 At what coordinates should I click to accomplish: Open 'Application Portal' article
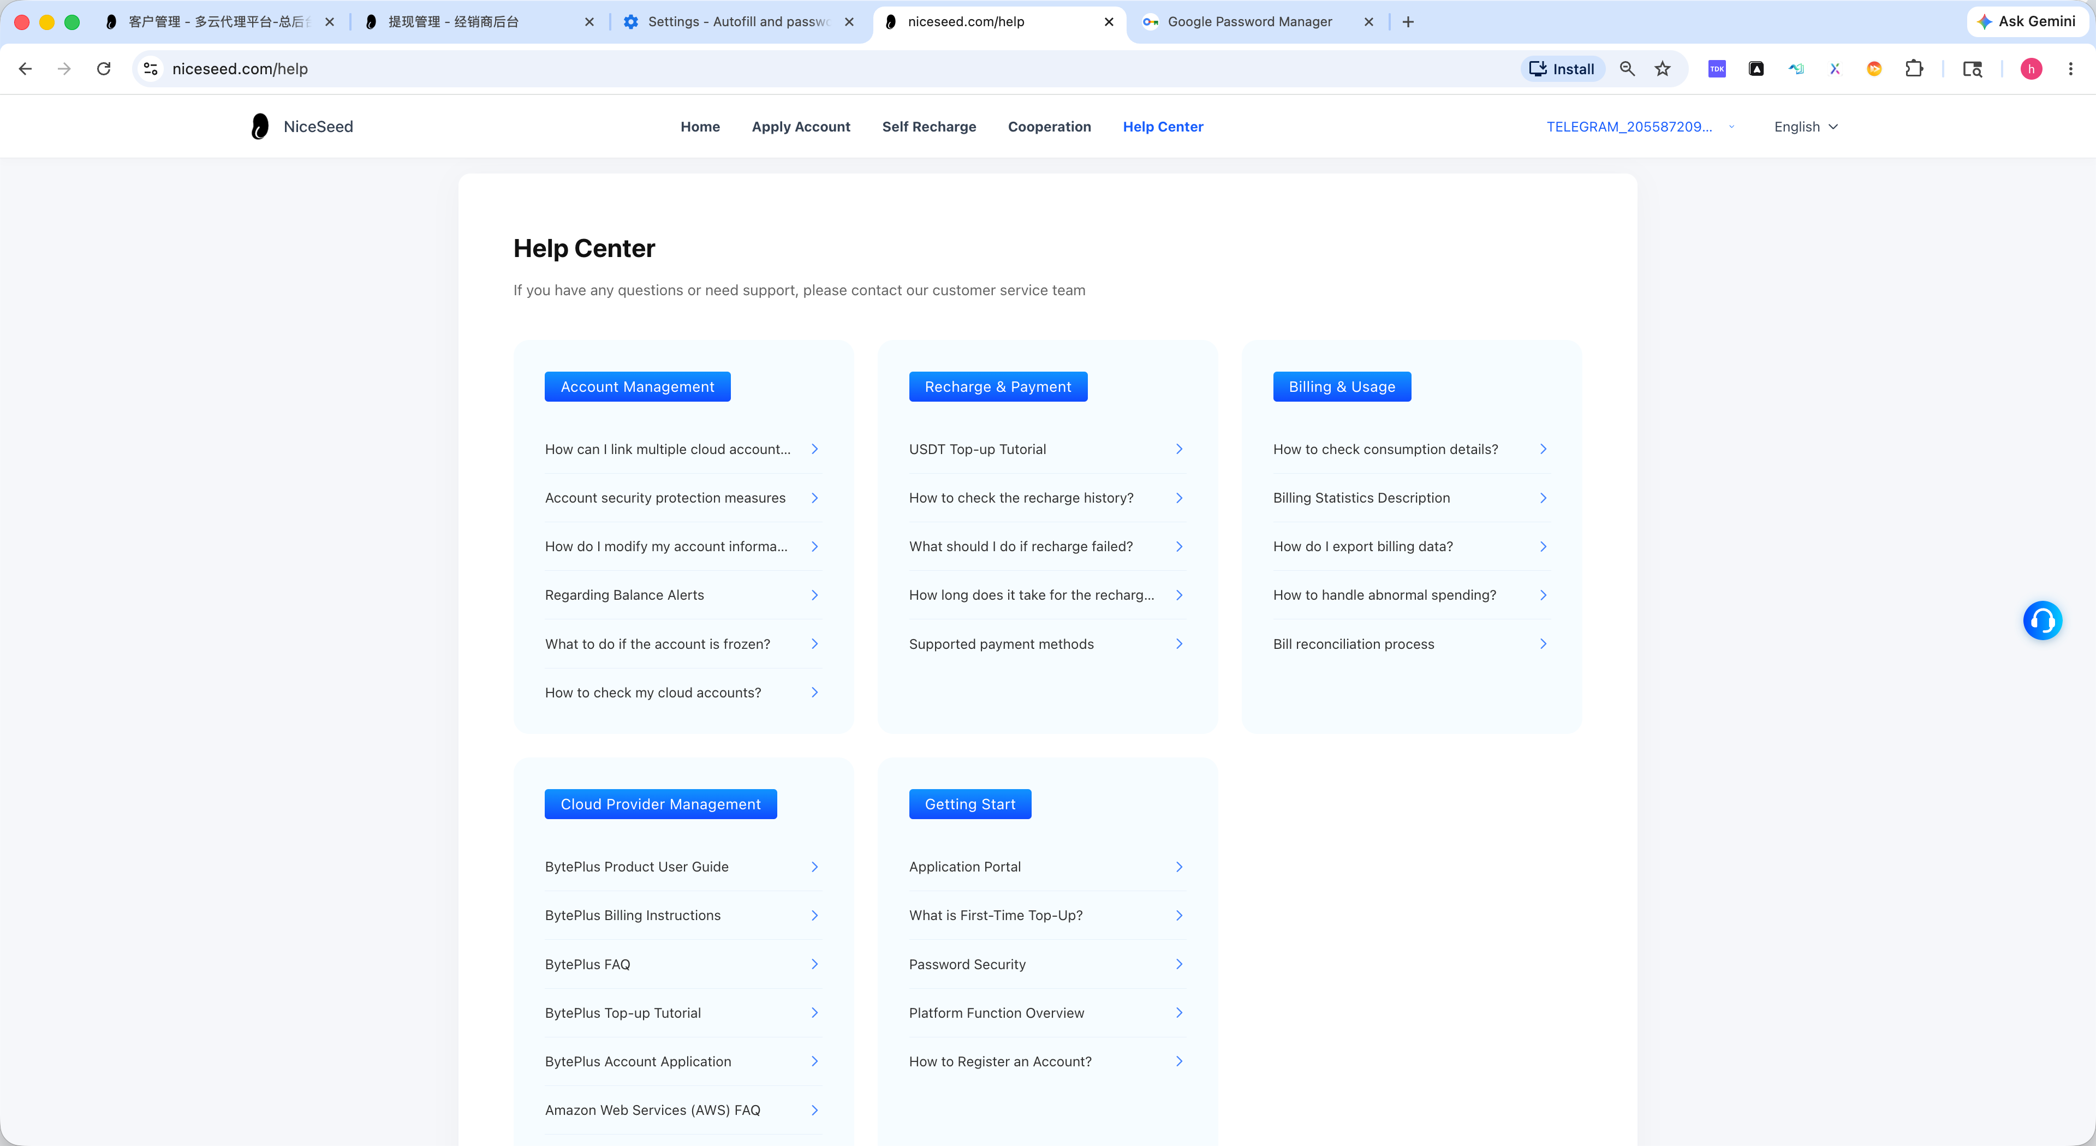pyautogui.click(x=1048, y=867)
